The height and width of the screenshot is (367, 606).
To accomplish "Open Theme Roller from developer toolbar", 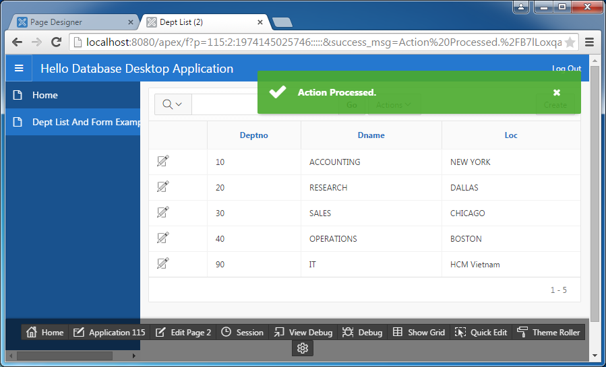I will coord(549,332).
